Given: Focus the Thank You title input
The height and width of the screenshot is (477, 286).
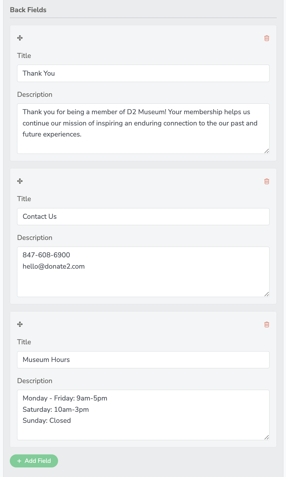Looking at the screenshot, I should (x=143, y=73).
